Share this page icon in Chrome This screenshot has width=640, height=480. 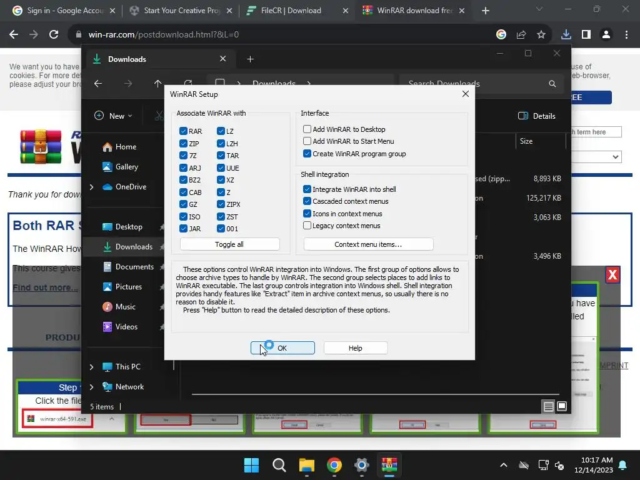[x=521, y=35]
